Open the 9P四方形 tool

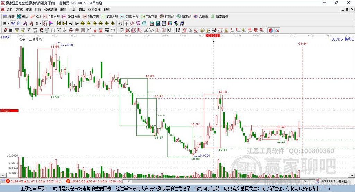[71, 17]
